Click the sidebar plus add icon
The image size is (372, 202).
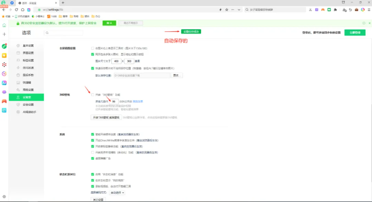pyautogui.click(x=4, y=34)
